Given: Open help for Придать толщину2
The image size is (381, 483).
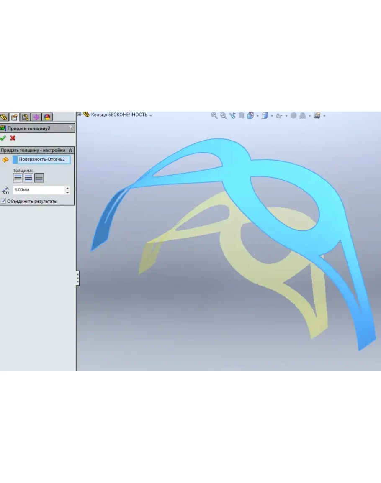Looking at the screenshot, I should [x=70, y=128].
